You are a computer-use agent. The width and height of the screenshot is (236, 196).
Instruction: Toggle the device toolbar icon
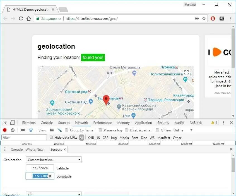click(x=12, y=122)
